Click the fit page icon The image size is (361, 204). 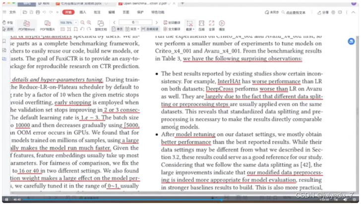tap(69, 29)
